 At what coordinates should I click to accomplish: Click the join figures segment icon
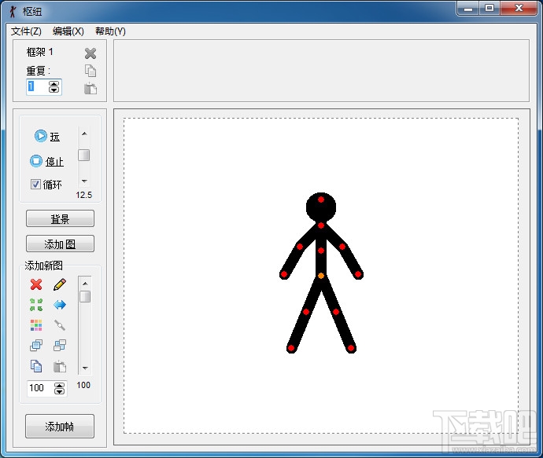(60, 325)
